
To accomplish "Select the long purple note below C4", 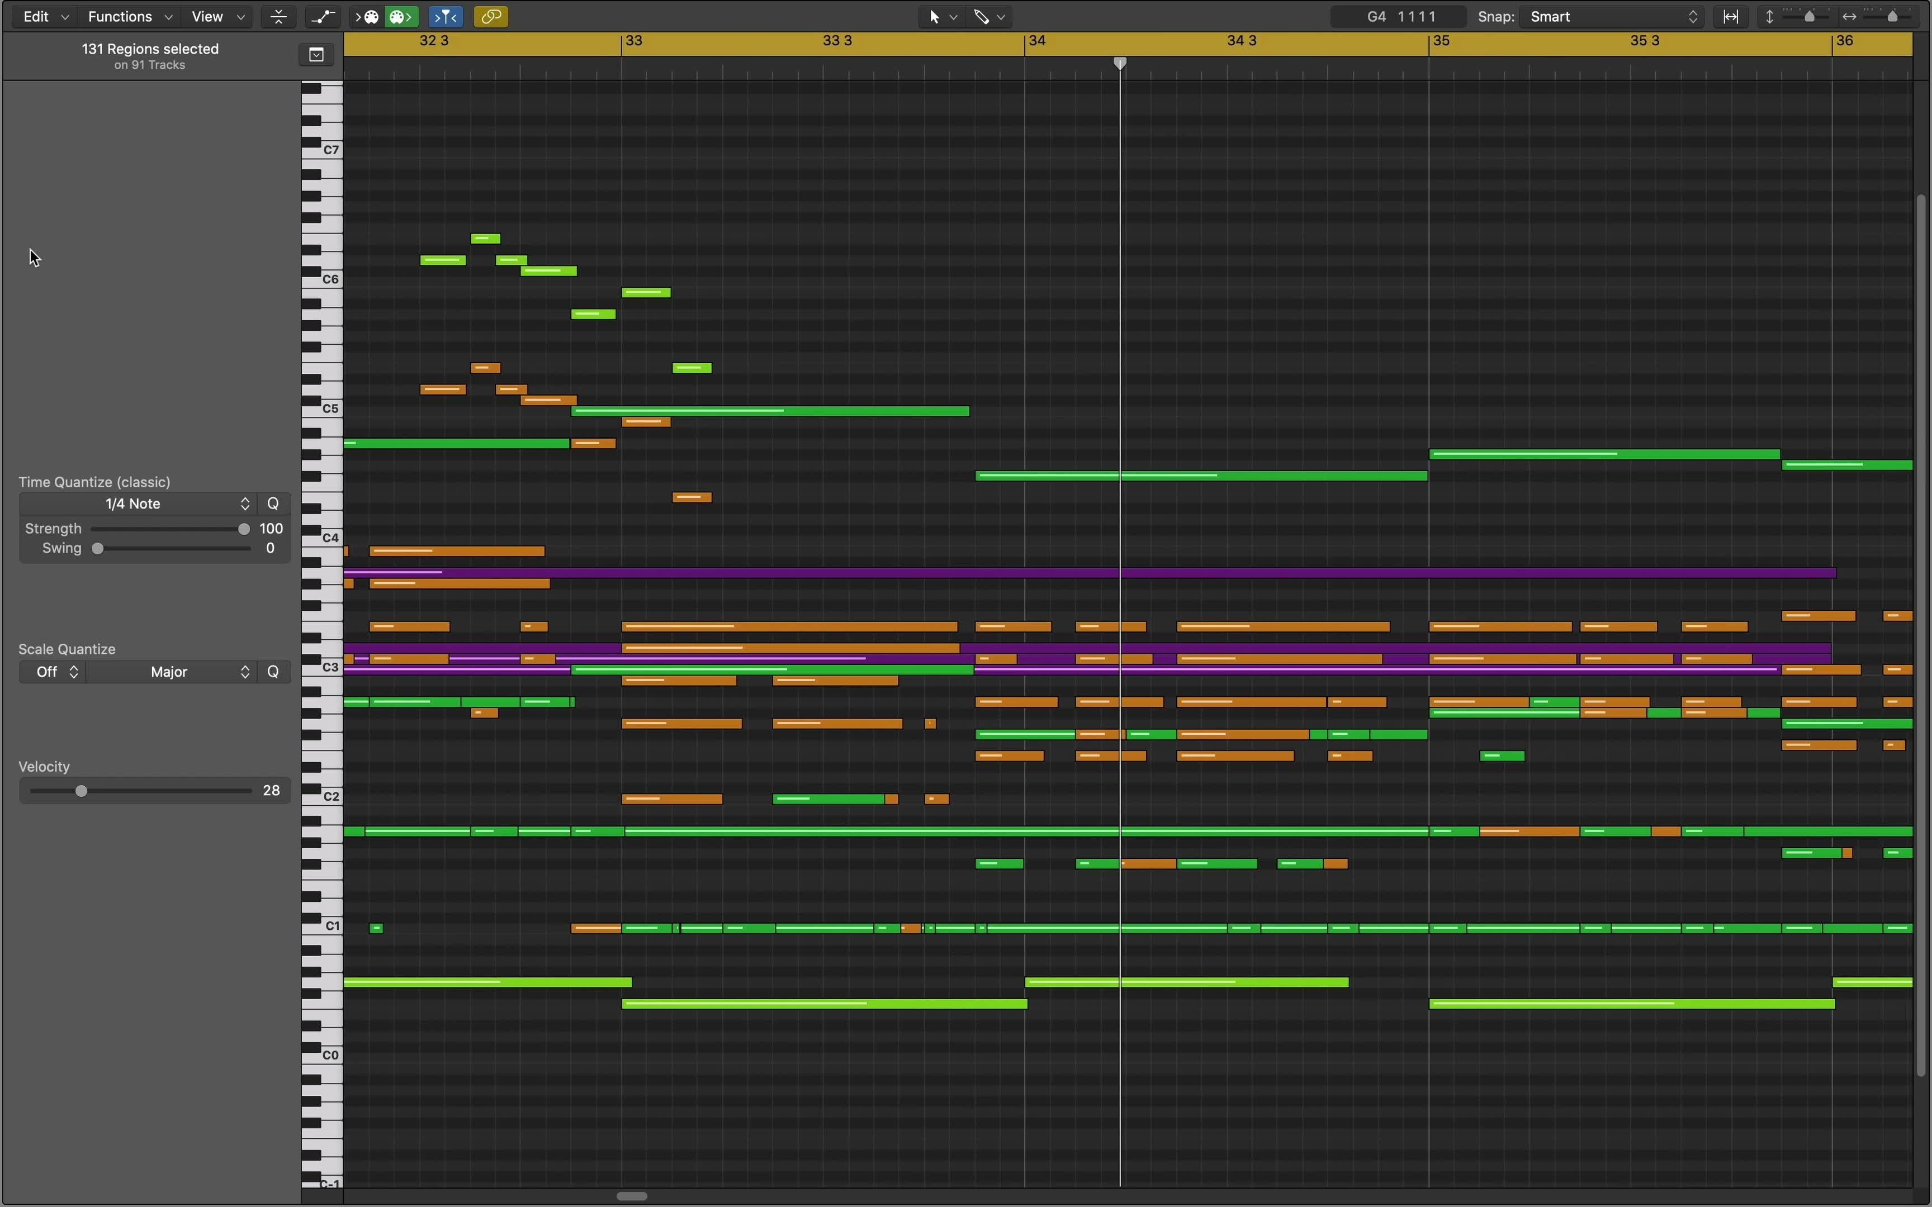I will coord(1091,572).
